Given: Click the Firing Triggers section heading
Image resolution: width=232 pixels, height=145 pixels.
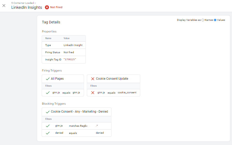Looking at the screenshot, I should pos(52,70).
